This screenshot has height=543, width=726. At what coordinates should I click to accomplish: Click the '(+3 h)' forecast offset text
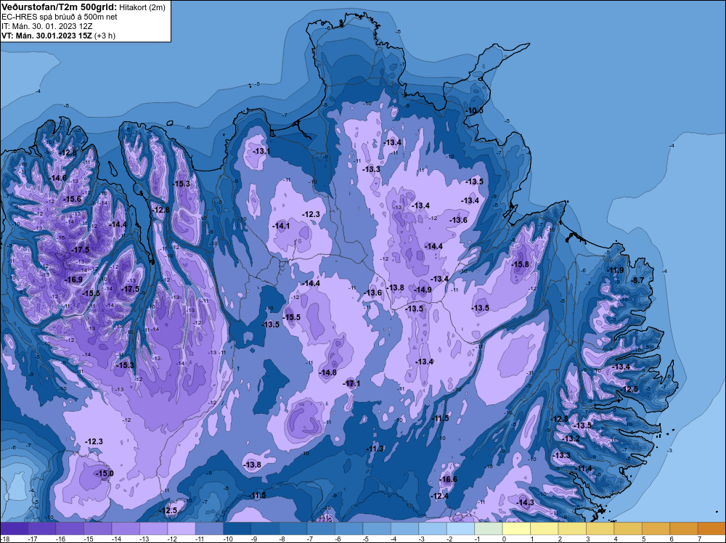pyautogui.click(x=105, y=36)
